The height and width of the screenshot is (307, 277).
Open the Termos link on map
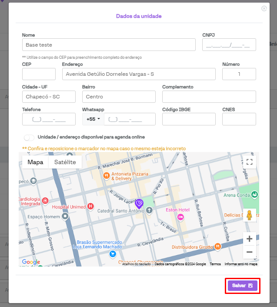pyautogui.click(x=215, y=264)
